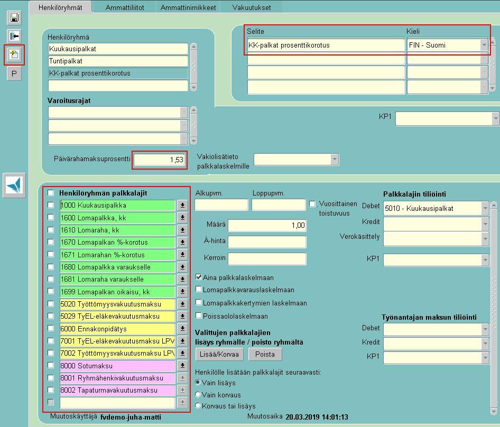Switch to Vakuutukset tab
Screen dimensions: 500x427
pyautogui.click(x=252, y=7)
